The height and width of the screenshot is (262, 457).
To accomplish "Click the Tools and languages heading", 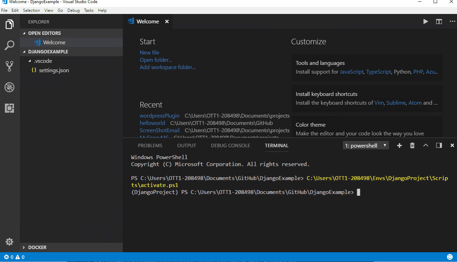I will coord(320,63).
